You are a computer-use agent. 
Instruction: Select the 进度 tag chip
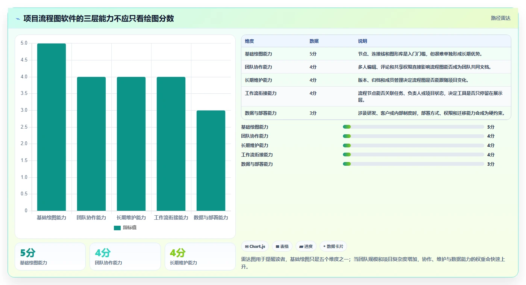pos(306,246)
